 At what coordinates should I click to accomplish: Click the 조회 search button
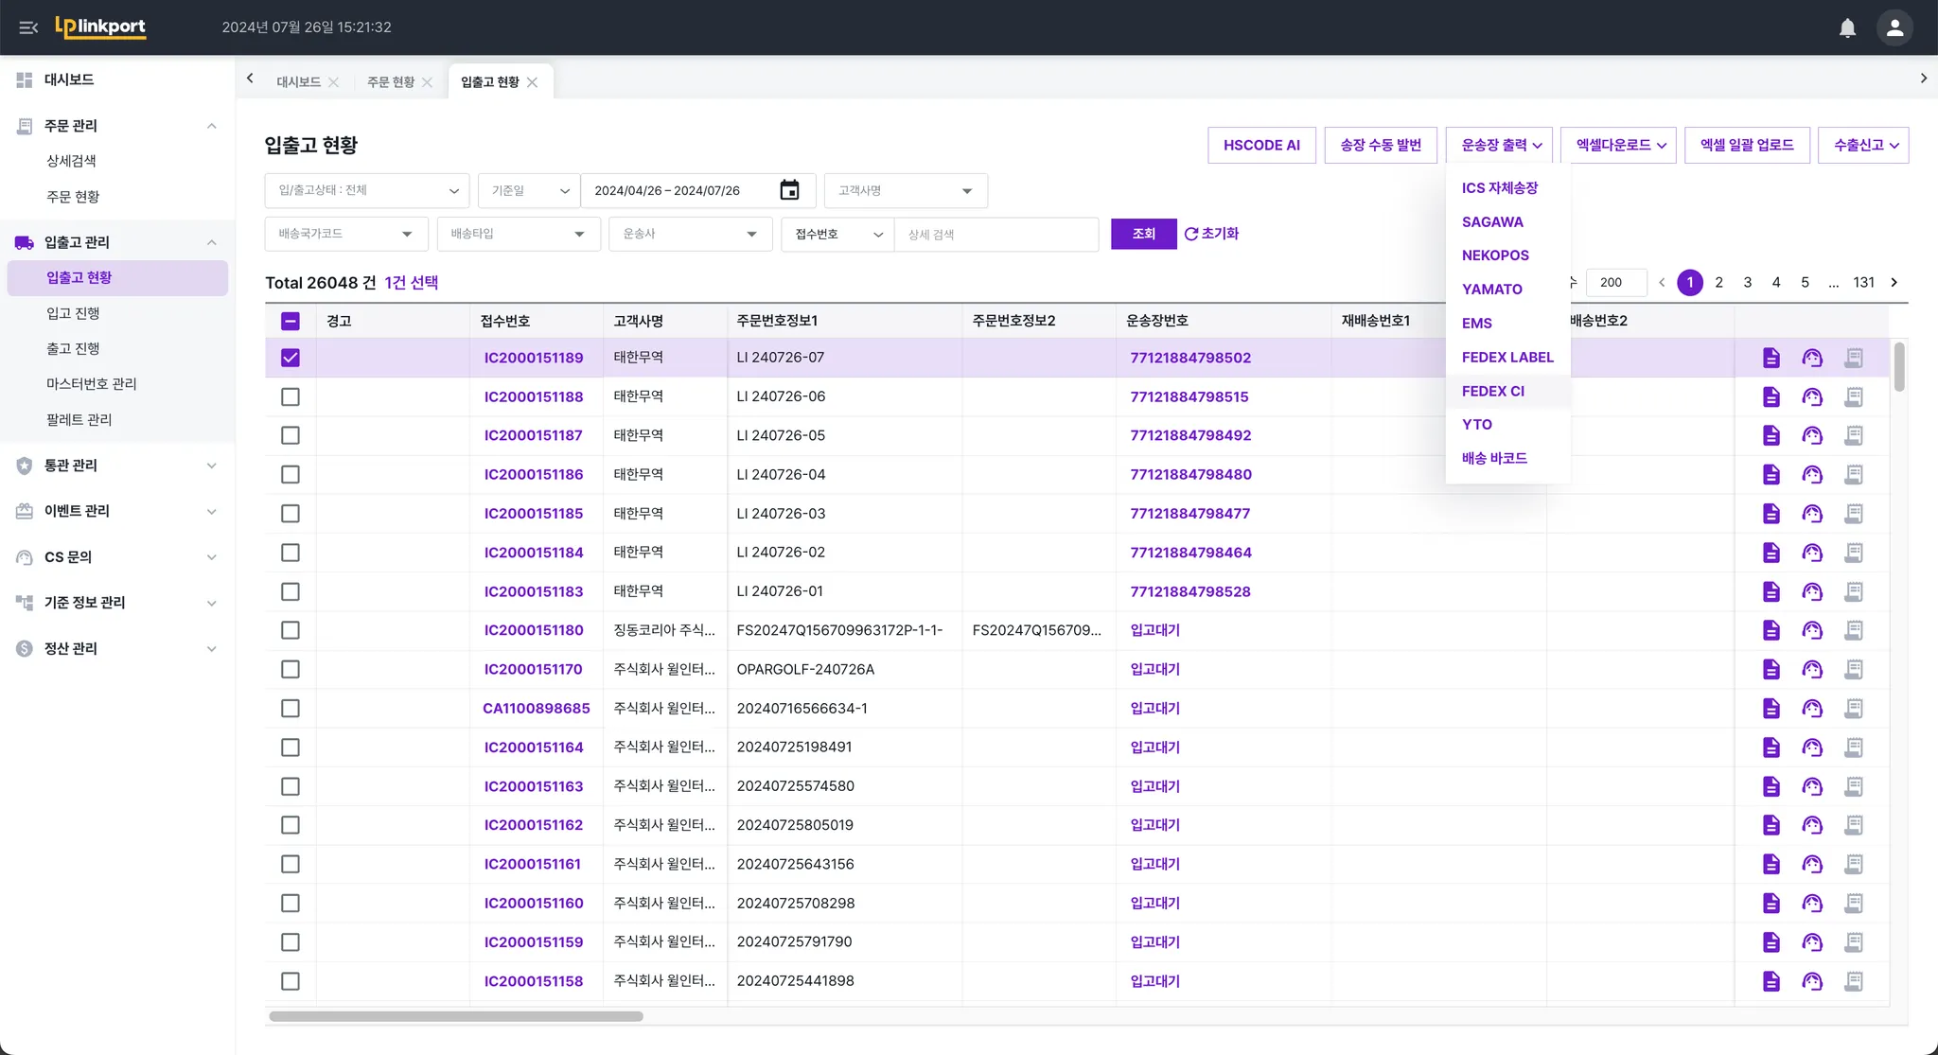[x=1143, y=234]
